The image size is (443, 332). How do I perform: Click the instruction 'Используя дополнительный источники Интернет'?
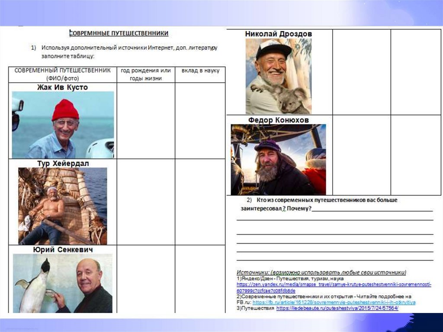[x=107, y=48]
